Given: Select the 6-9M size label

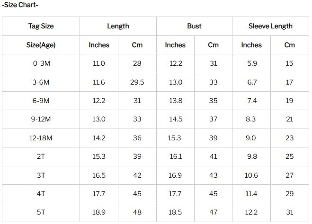Looking at the screenshot, I should coord(41,101).
